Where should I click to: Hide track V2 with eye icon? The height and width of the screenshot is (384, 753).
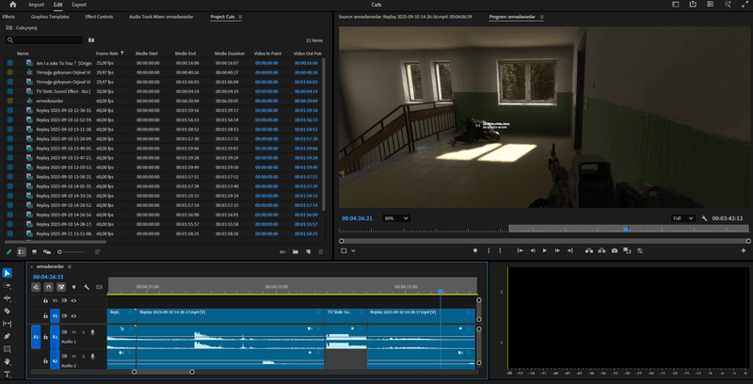click(73, 300)
